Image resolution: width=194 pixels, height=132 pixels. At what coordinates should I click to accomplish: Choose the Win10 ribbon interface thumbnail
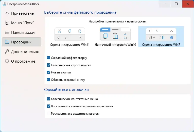[x=115, y=34]
